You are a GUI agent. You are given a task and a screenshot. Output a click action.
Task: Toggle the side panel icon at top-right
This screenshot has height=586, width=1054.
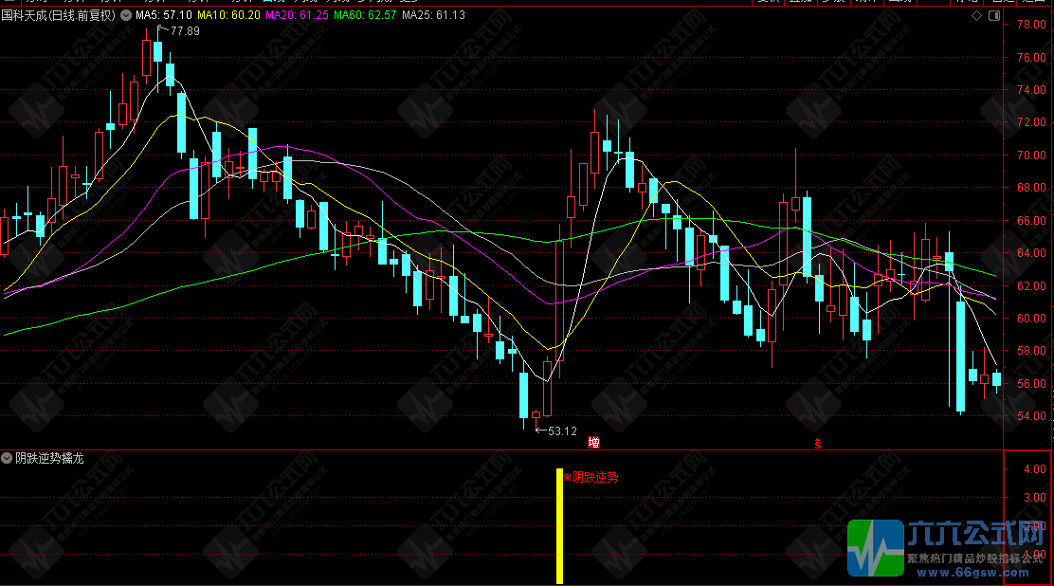click(x=994, y=15)
